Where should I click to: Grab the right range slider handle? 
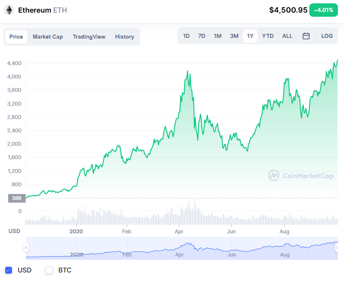337,248
